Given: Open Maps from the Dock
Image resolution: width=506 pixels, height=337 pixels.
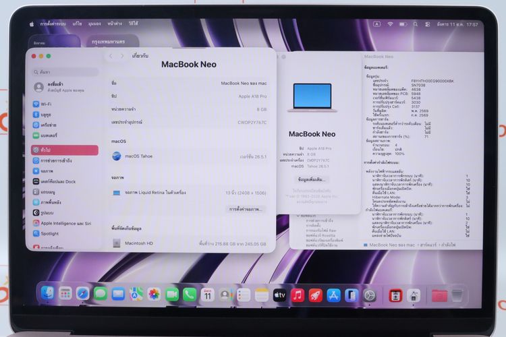Looking at the screenshot, I should click(136, 294).
